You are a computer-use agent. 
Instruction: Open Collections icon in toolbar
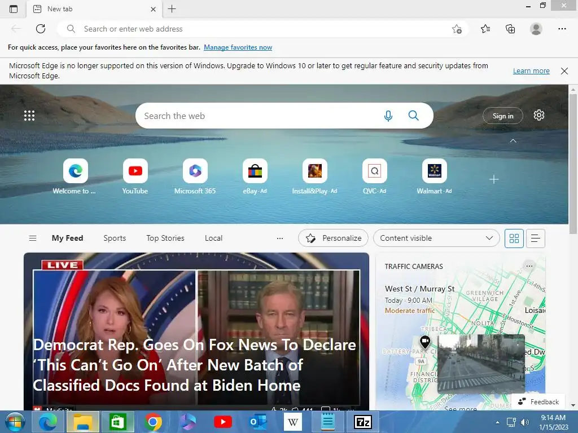(x=510, y=29)
